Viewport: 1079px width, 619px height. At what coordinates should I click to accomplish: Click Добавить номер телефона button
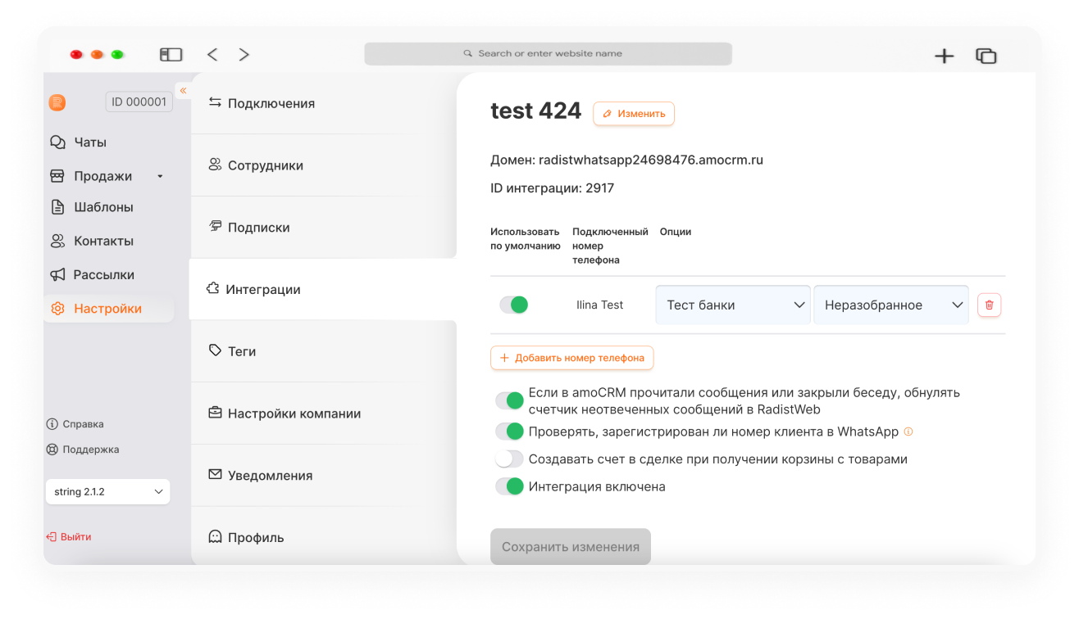point(572,358)
